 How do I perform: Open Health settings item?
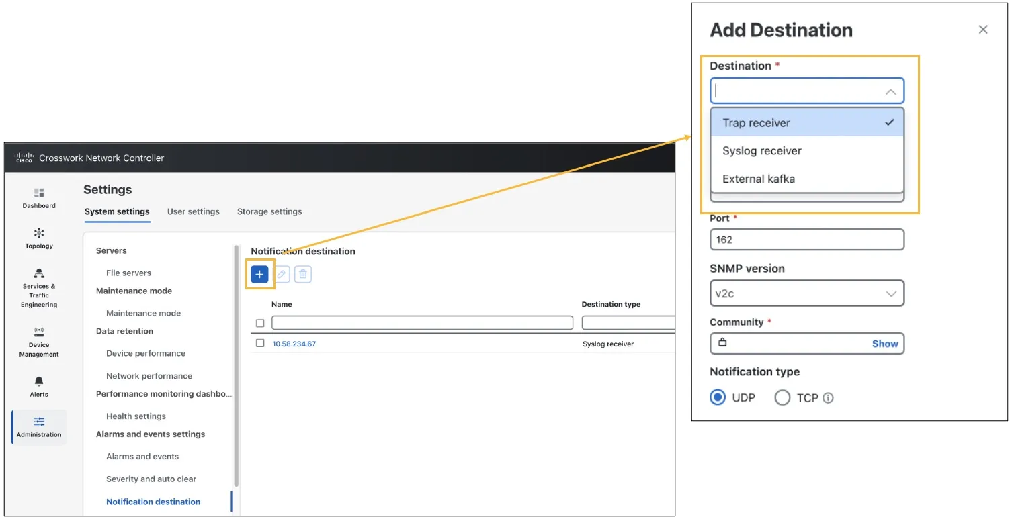click(136, 416)
